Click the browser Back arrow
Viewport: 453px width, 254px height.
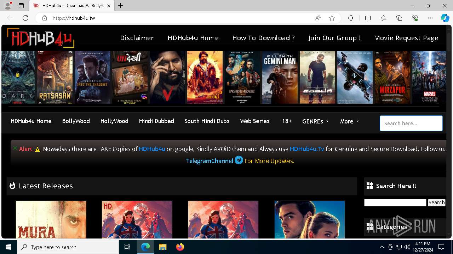[10, 18]
